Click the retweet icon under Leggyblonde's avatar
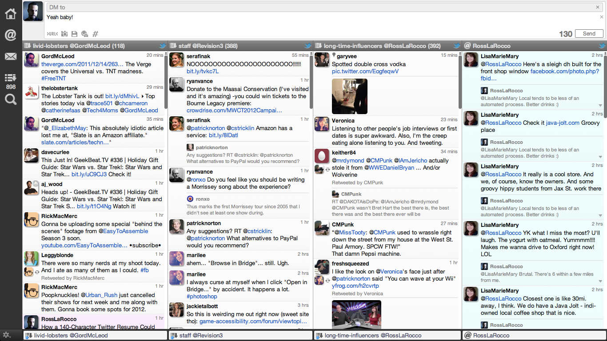The height and width of the screenshot is (341, 607). click(37, 272)
